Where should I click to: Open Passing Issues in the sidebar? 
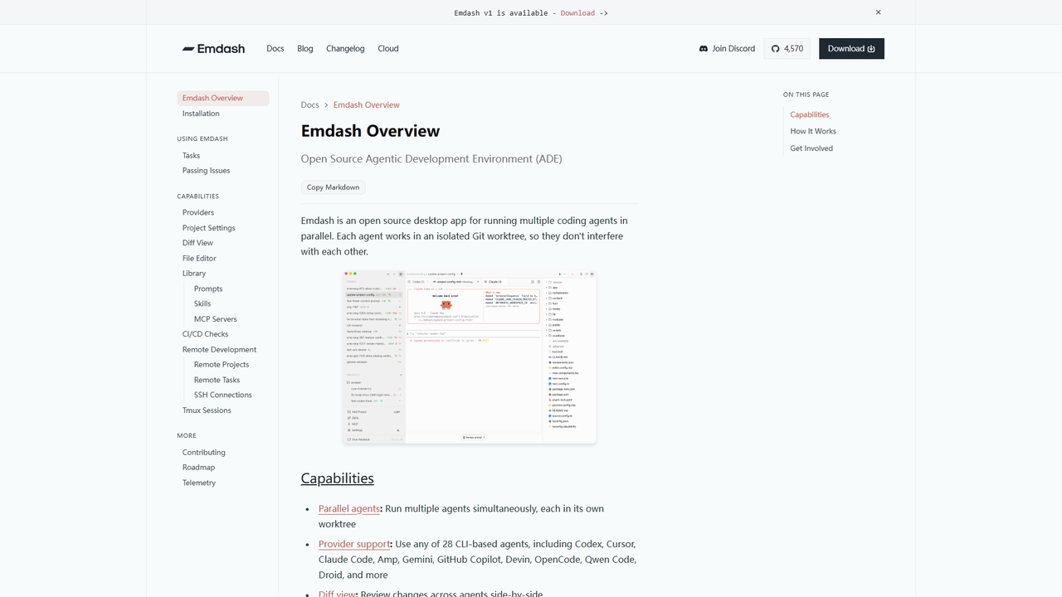coord(207,171)
